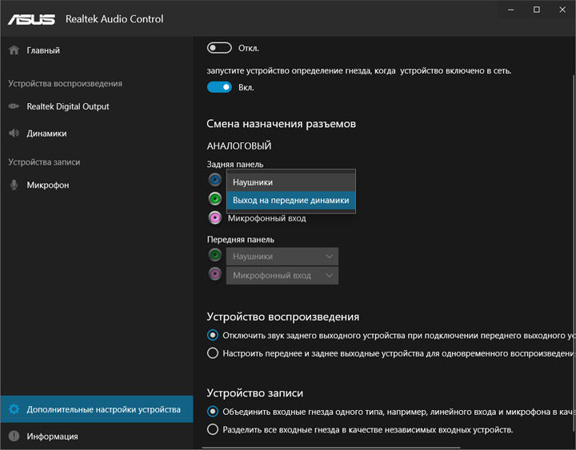The image size is (576, 450).
Task: Turn on the Откл. toggle switch
Action: point(219,48)
